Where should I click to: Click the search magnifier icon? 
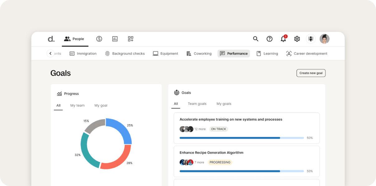[256, 39]
